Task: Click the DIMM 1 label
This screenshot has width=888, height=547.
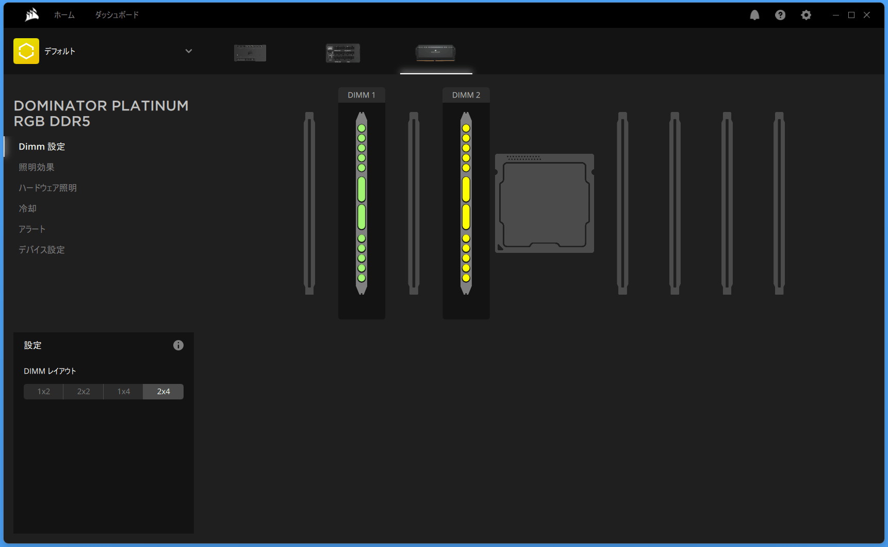Action: click(361, 95)
